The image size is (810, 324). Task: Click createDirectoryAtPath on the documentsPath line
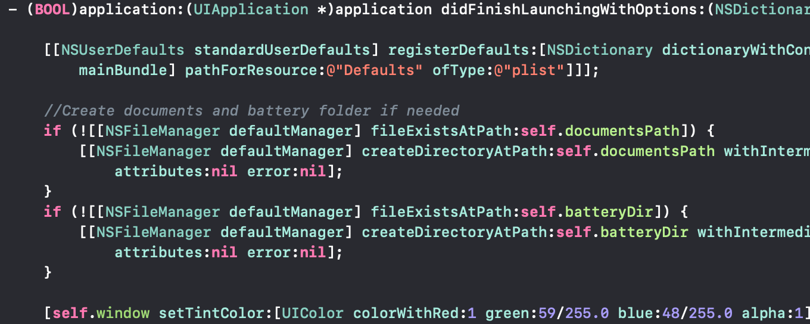[454, 151]
